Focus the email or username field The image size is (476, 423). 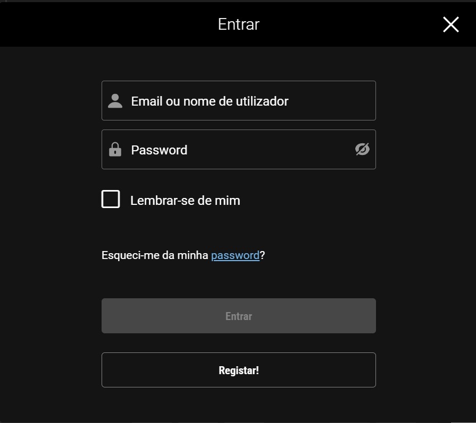click(x=238, y=101)
